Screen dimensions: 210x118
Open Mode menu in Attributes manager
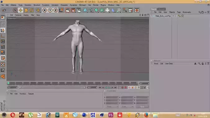pos(156,64)
